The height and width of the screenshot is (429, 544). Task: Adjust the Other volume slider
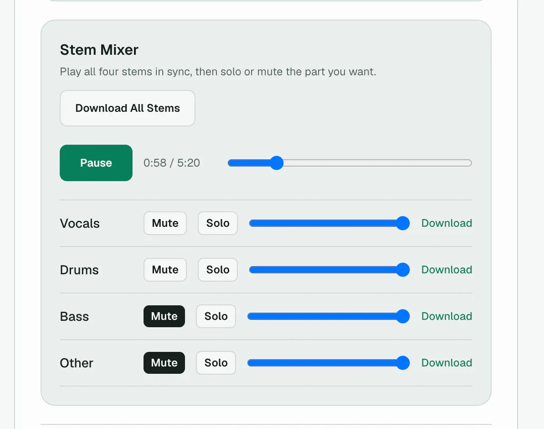[328, 363]
